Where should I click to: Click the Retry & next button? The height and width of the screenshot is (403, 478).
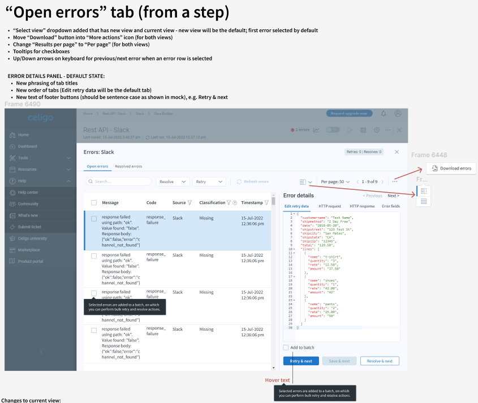301,361
